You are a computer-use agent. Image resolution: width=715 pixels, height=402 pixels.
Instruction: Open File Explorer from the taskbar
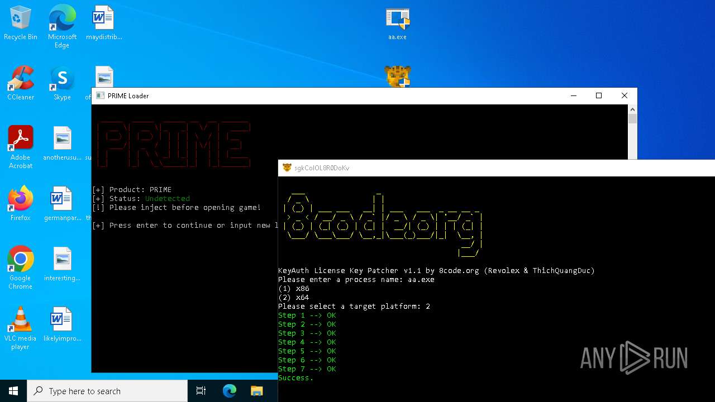click(256, 391)
